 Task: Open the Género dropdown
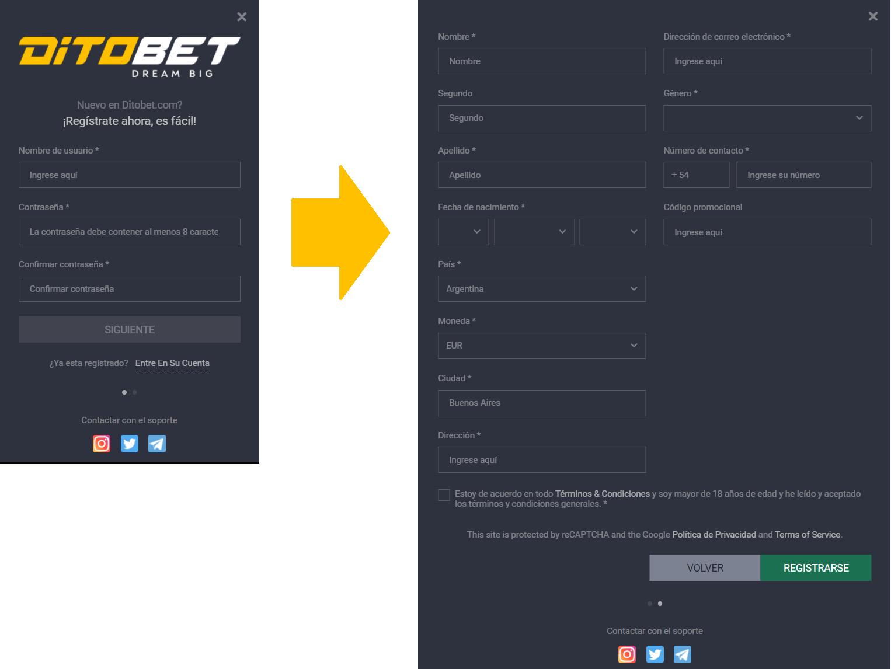click(x=767, y=118)
